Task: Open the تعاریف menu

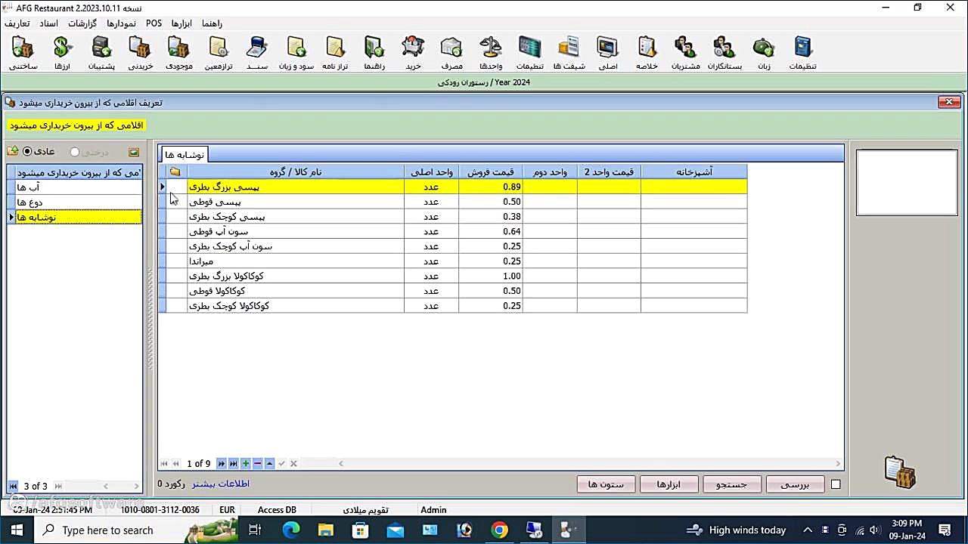Action: coord(17,23)
